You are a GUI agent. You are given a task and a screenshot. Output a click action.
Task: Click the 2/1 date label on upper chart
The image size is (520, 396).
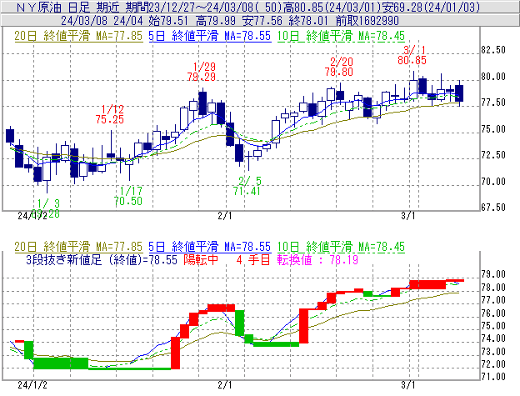pos(225,216)
